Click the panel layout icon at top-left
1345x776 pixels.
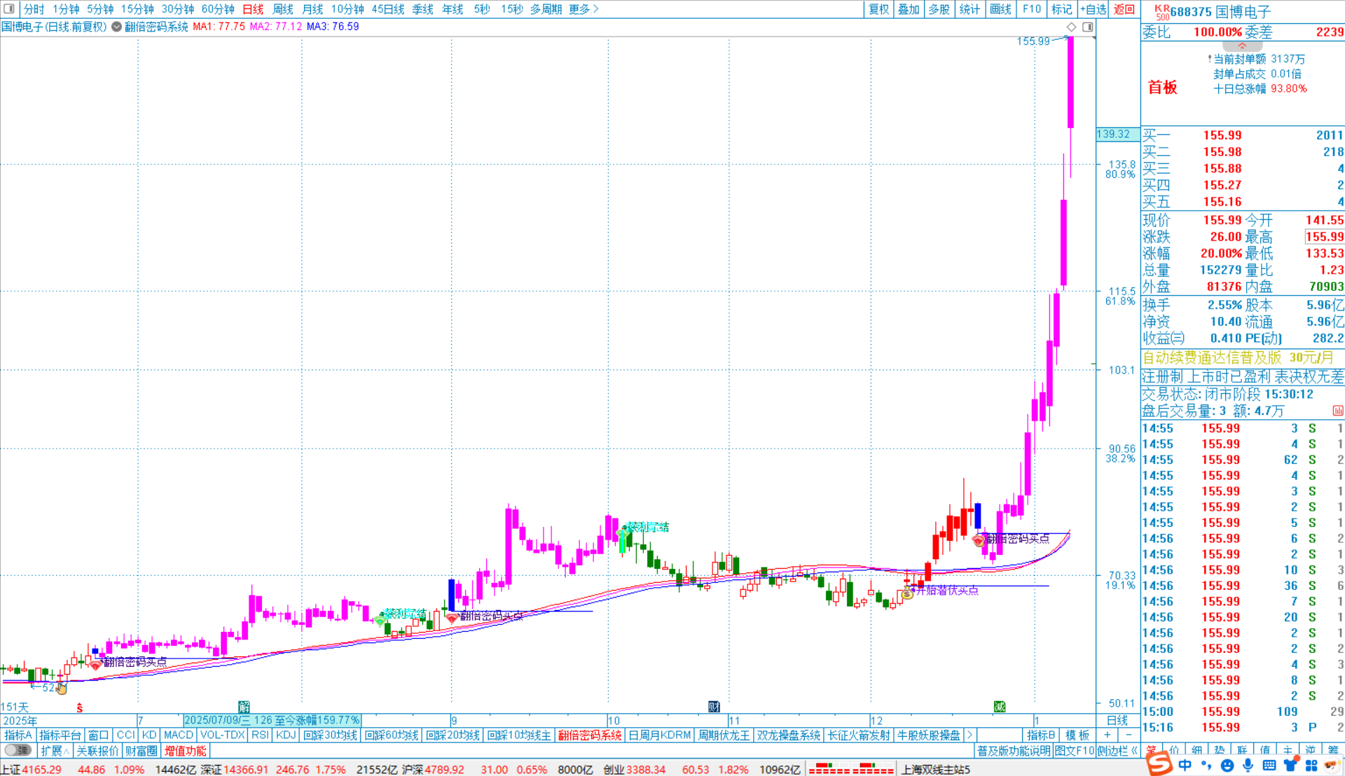(x=9, y=9)
